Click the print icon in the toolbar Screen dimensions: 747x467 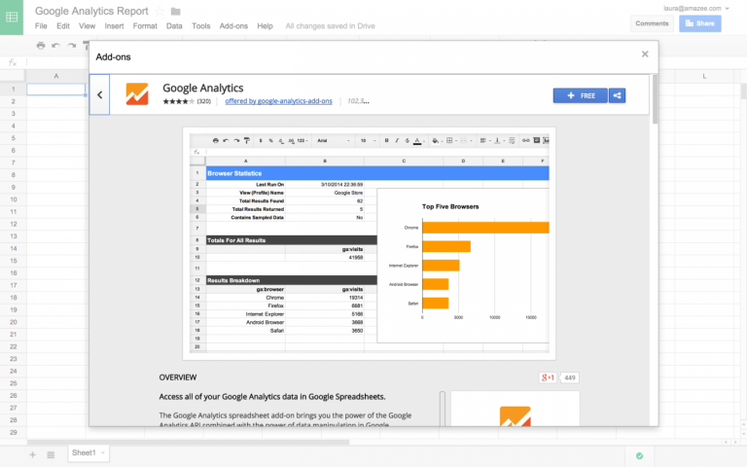[x=41, y=46]
